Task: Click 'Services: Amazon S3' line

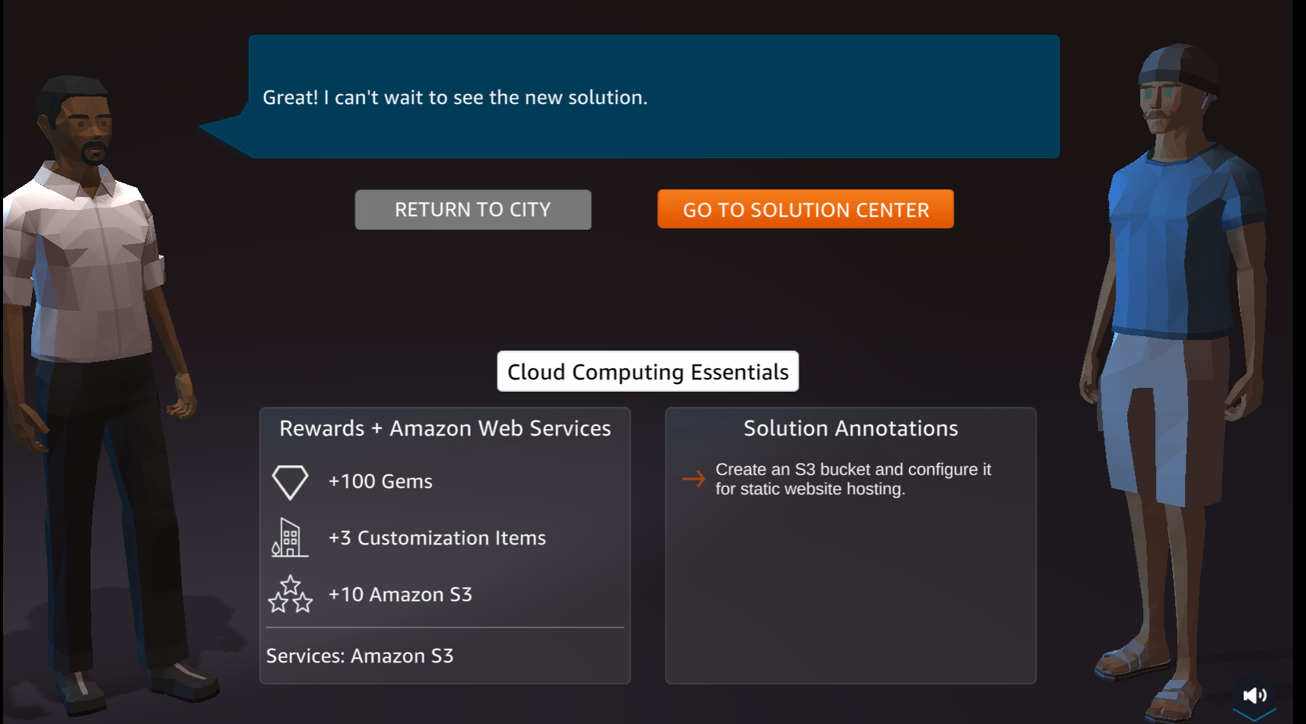Action: (360, 656)
